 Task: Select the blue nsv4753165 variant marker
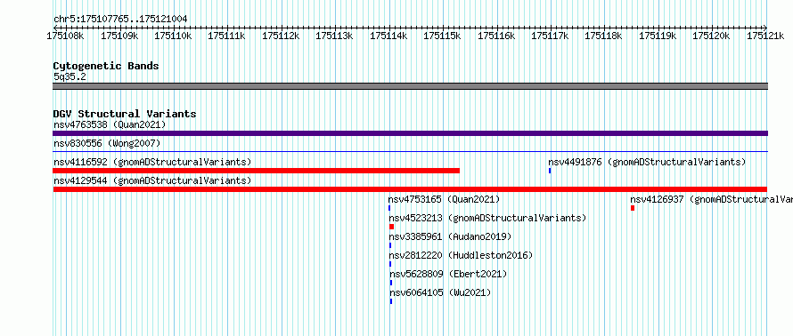(389, 208)
